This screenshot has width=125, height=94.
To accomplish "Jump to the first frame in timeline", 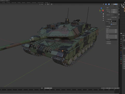I will coord(45,88).
